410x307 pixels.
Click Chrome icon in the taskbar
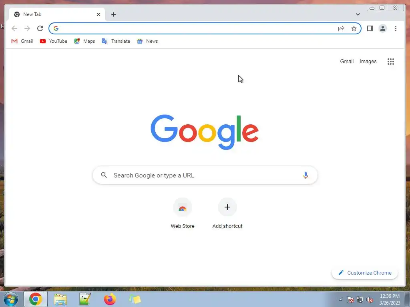(36, 299)
